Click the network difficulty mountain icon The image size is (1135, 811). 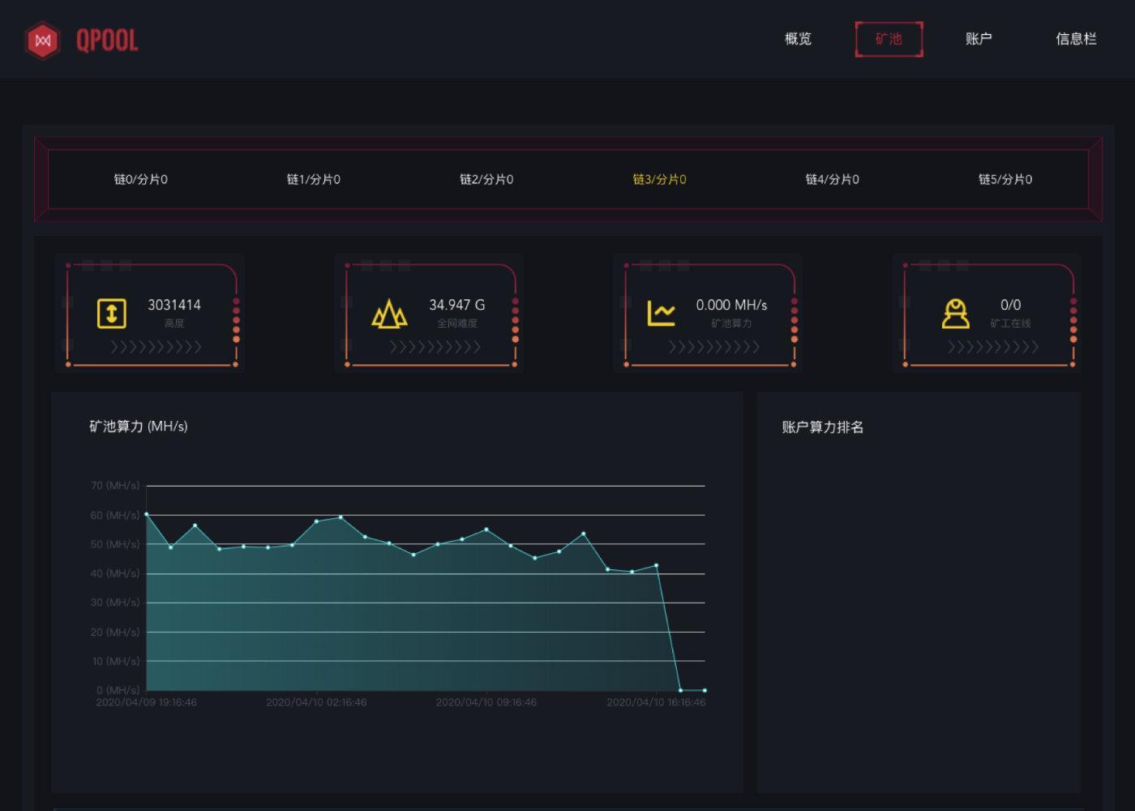click(x=389, y=313)
